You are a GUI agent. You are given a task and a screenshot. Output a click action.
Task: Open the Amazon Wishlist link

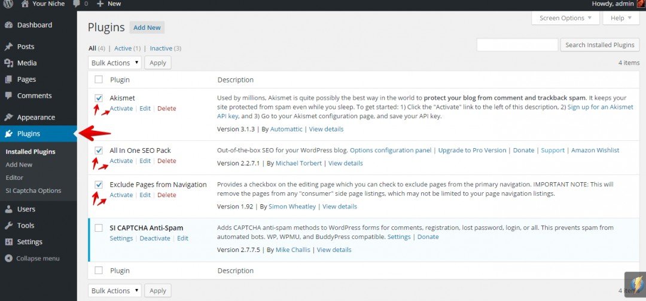click(595, 150)
